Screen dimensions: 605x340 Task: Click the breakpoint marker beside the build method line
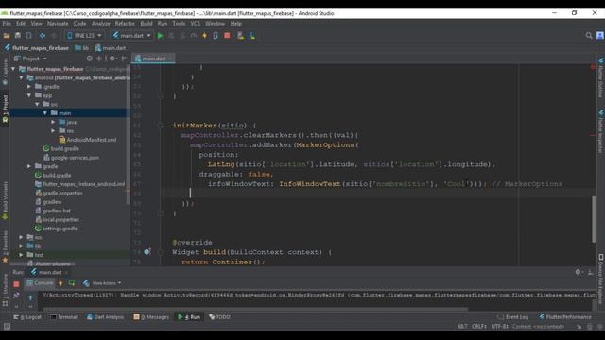click(x=147, y=252)
